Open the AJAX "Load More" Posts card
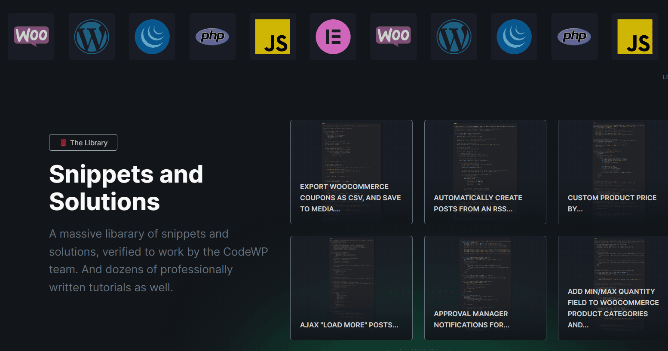 point(351,288)
